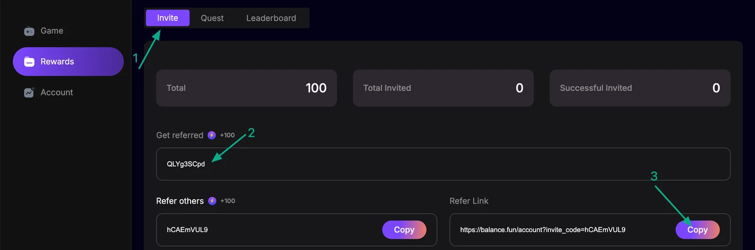Click the Account chart icon
755x250 pixels.
point(29,92)
